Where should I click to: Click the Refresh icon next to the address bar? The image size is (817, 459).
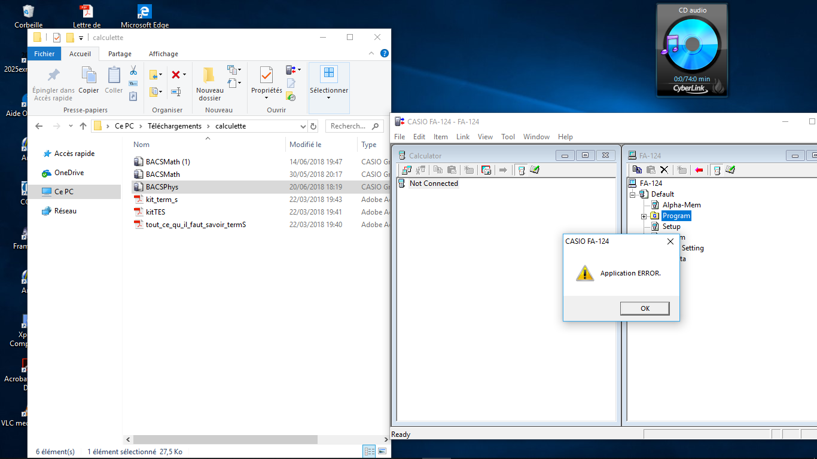coord(313,126)
